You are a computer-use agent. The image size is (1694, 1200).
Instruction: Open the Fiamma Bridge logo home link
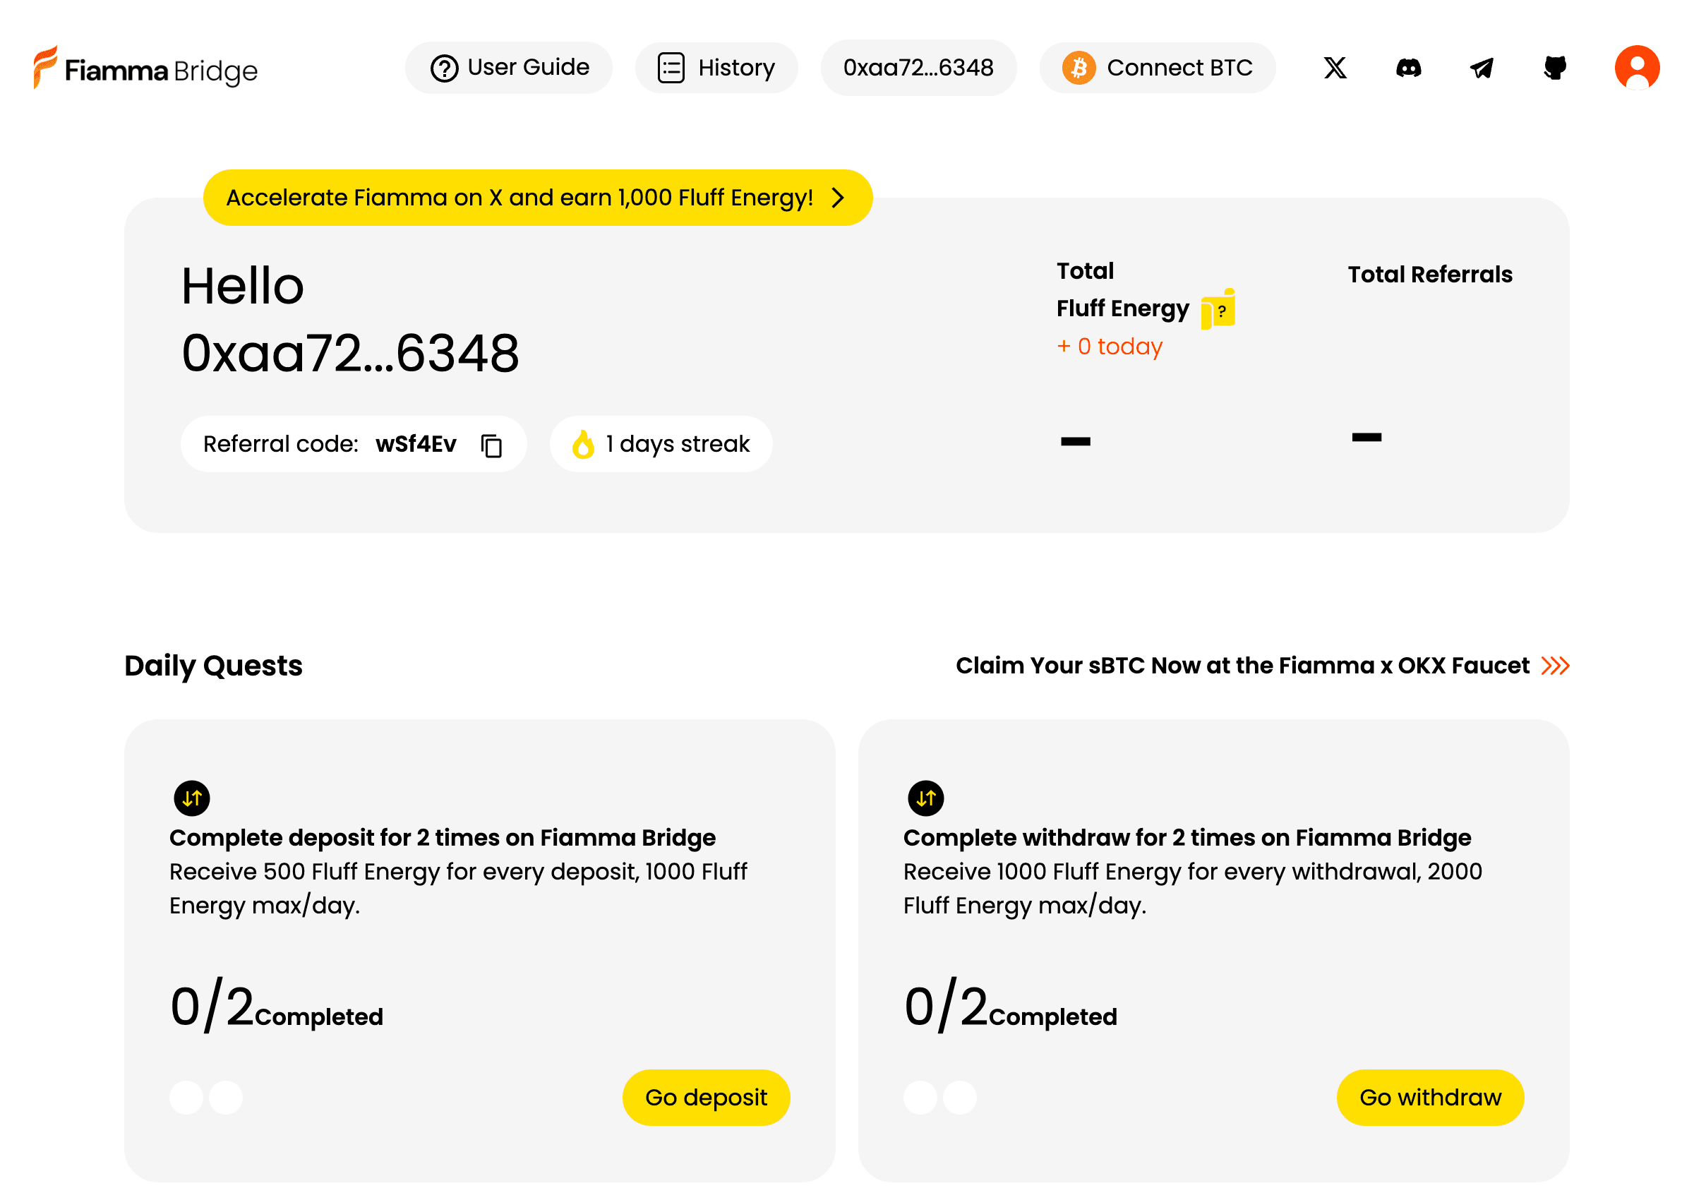point(145,68)
